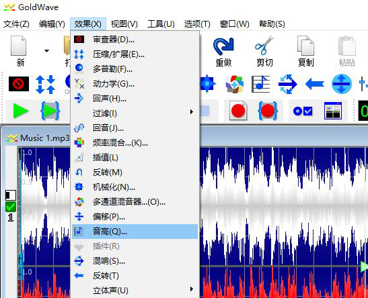This screenshot has width=368, height=298.
Task: Toggle the green channel checkbox beside waveform
Action: pos(11,207)
